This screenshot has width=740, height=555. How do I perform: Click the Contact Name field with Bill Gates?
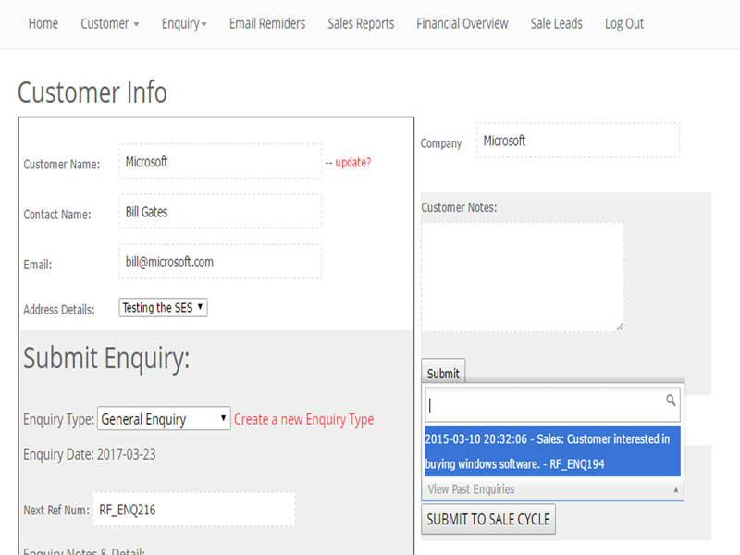[220, 212]
